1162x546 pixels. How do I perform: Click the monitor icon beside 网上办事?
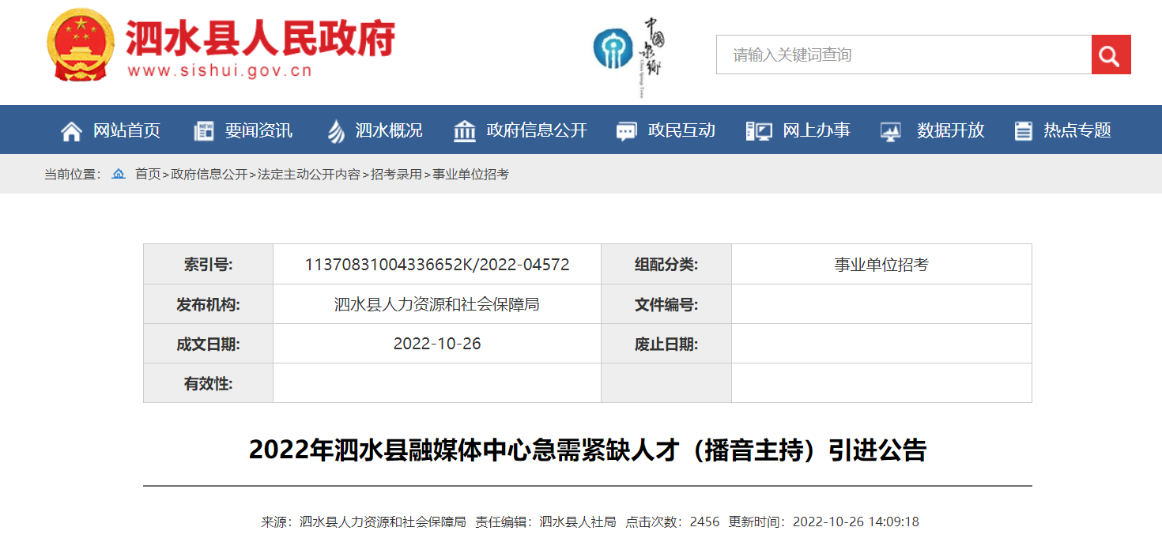coord(759,131)
